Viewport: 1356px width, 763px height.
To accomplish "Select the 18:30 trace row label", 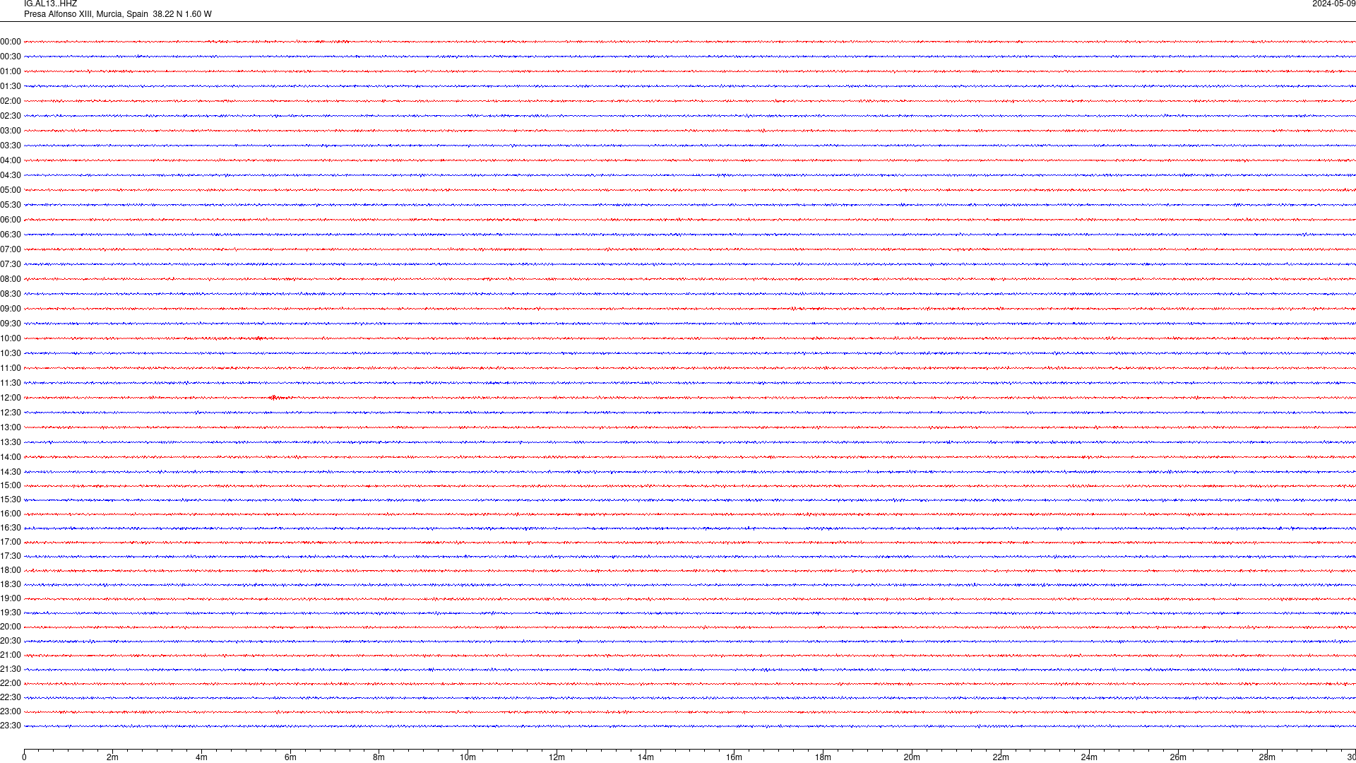I will [11, 584].
